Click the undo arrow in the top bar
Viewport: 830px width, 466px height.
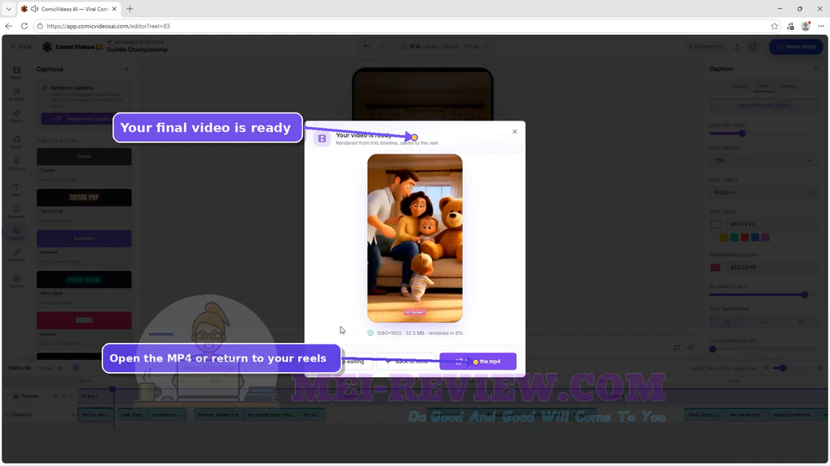tap(366, 46)
